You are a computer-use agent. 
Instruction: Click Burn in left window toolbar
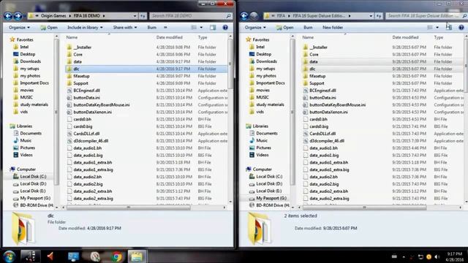tap(152, 28)
